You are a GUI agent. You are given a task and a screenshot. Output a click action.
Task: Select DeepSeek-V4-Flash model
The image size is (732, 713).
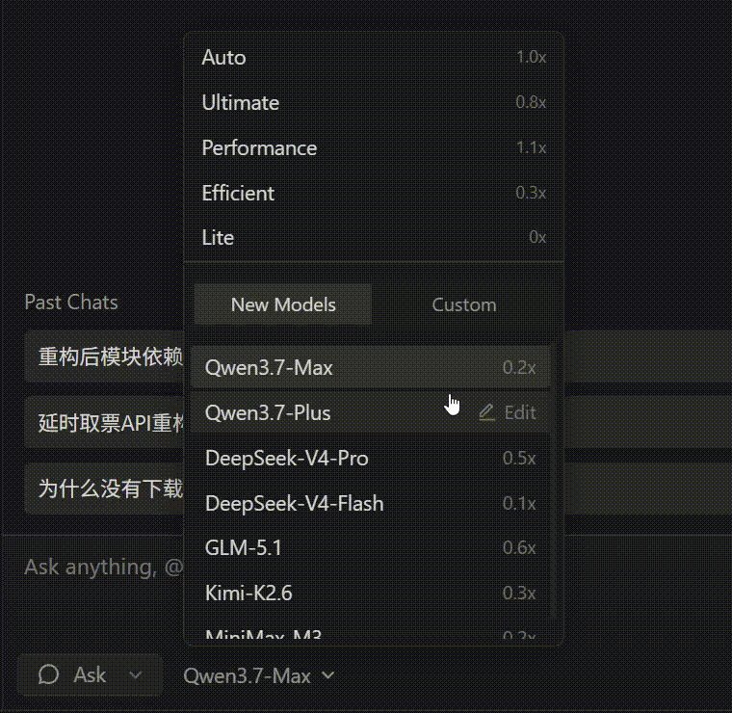[370, 503]
